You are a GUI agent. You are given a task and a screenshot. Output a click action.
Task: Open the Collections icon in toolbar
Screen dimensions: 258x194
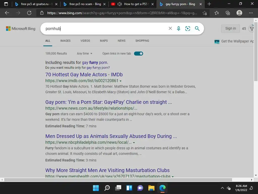click(228, 13)
